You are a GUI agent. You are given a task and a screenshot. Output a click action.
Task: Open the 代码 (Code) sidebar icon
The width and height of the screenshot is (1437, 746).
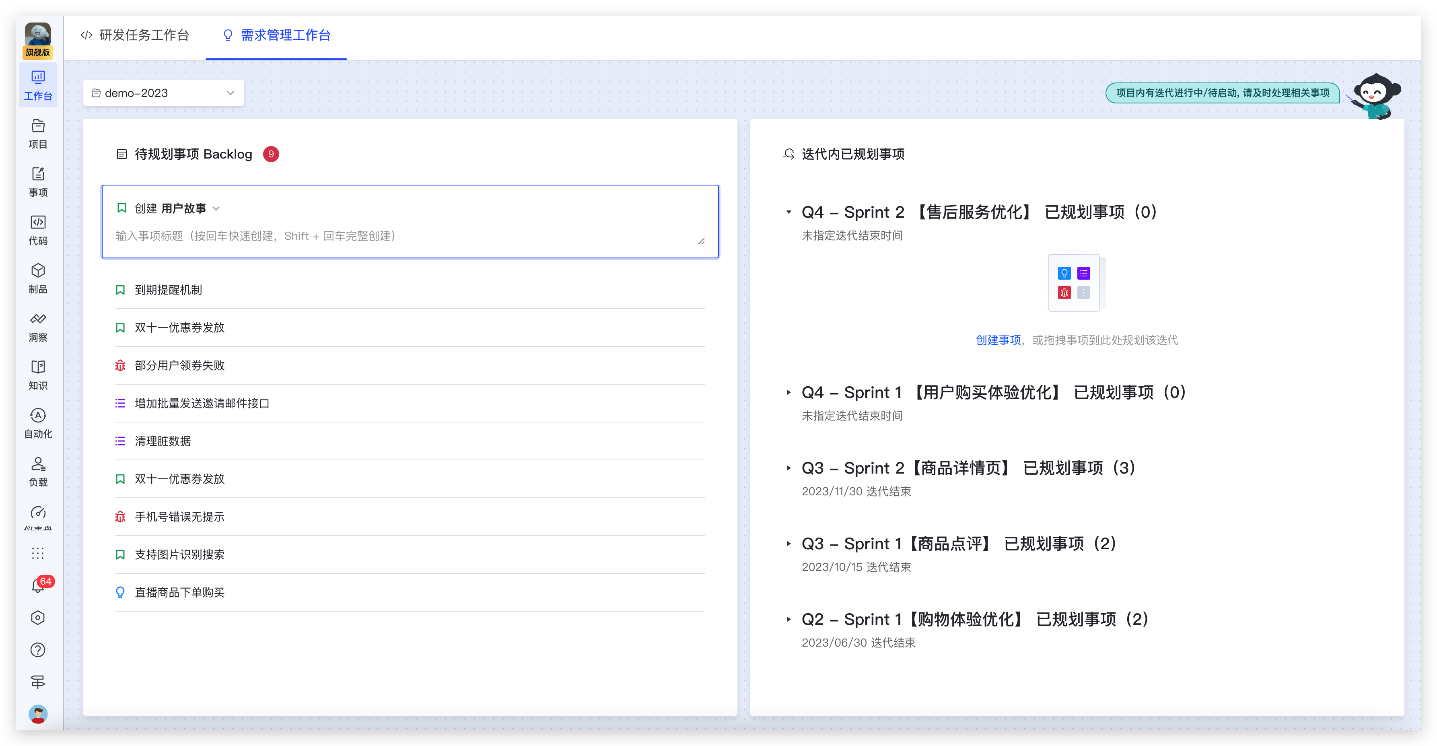point(38,230)
